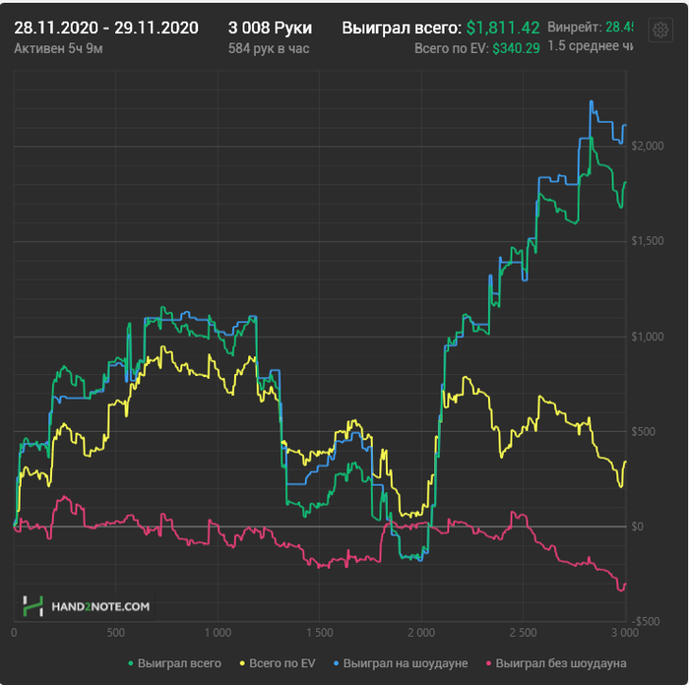Screen dimensions: 689x685
Task: Click the Hand2Note logo icon
Action: pos(34,606)
